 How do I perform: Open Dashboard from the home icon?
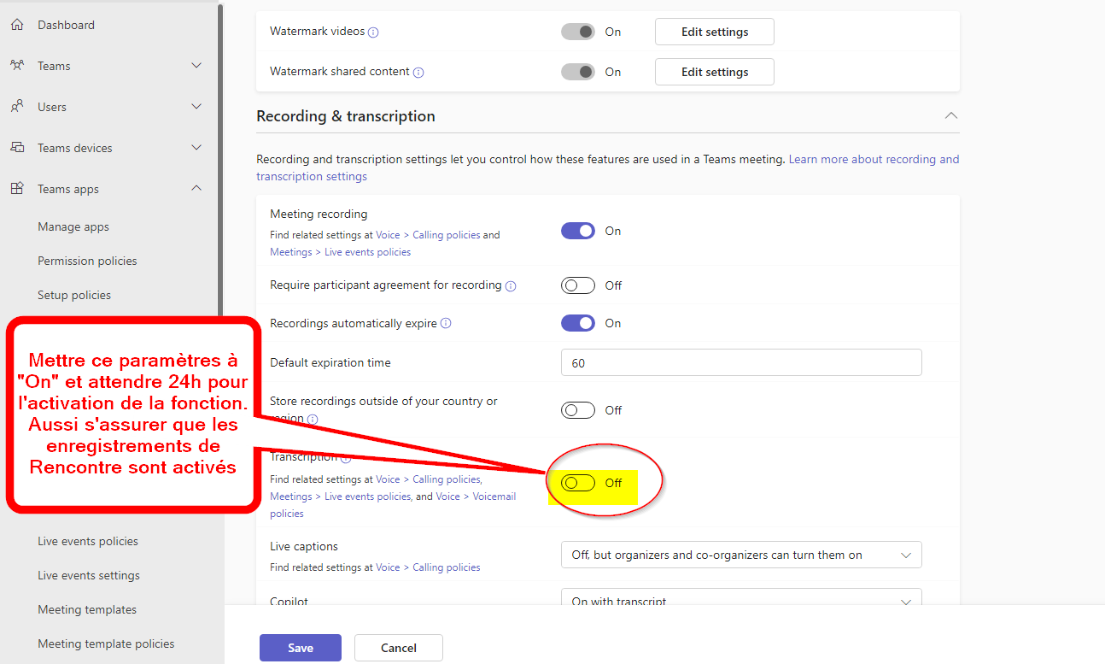17,25
